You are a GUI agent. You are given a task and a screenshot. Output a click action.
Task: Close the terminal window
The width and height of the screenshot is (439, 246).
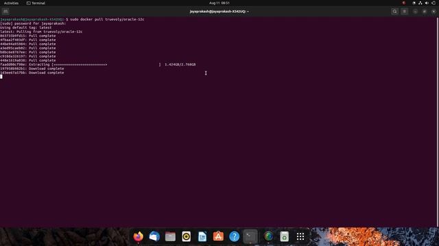click(x=434, y=12)
